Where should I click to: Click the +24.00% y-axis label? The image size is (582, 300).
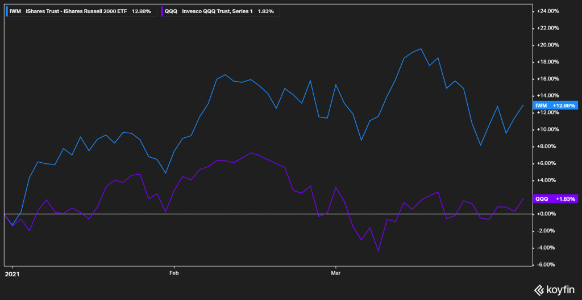click(x=549, y=11)
